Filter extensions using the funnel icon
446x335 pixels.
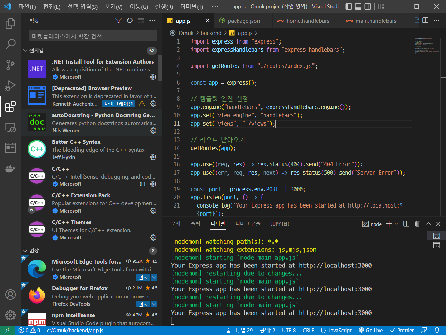pos(118,21)
